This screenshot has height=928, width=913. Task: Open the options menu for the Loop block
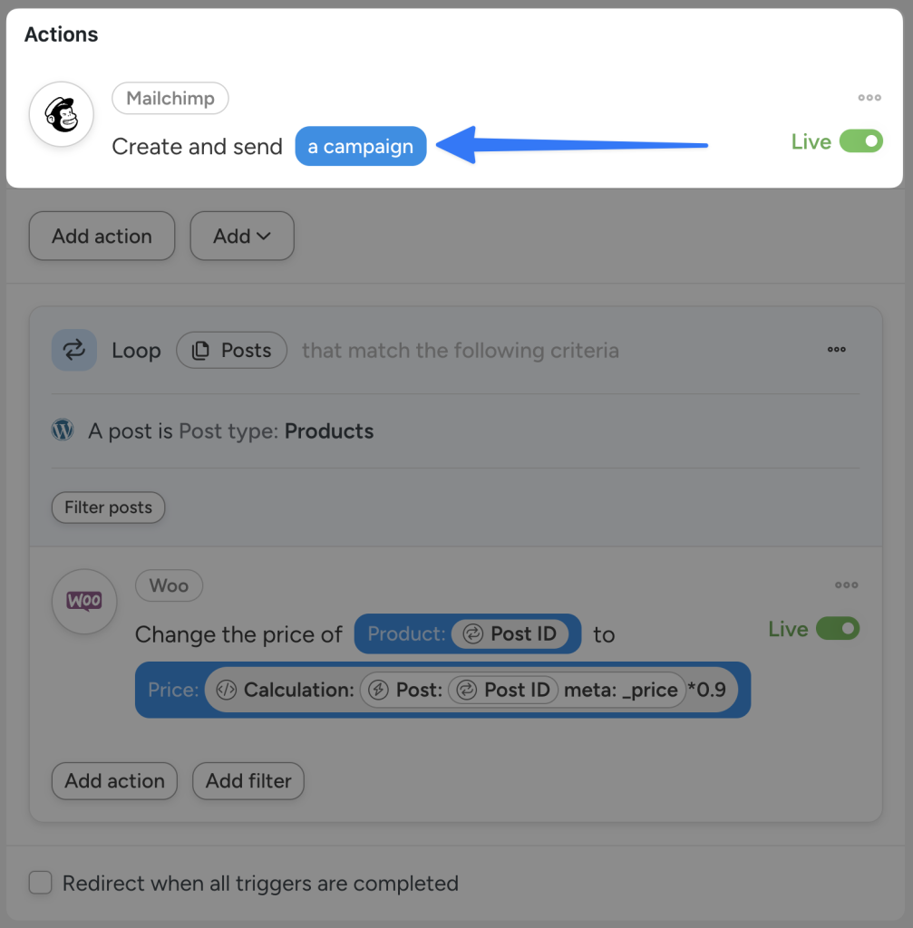[x=836, y=350]
